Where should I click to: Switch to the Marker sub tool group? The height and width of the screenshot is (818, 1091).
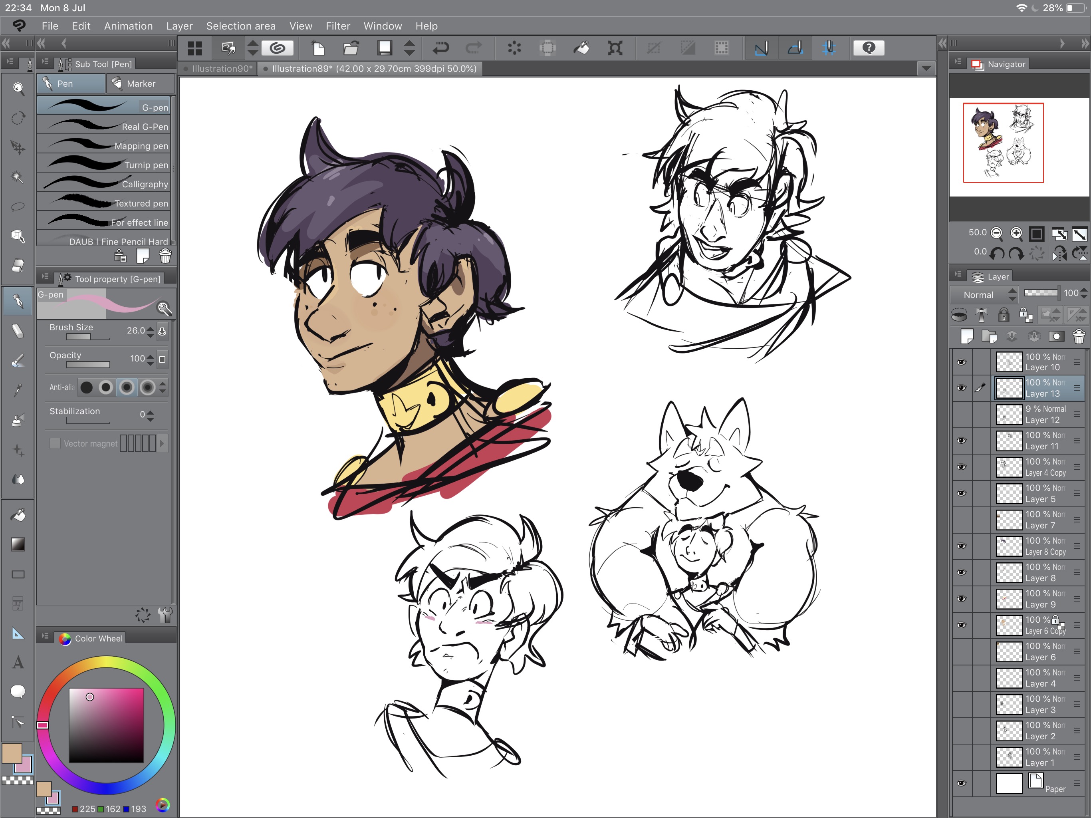tap(141, 84)
